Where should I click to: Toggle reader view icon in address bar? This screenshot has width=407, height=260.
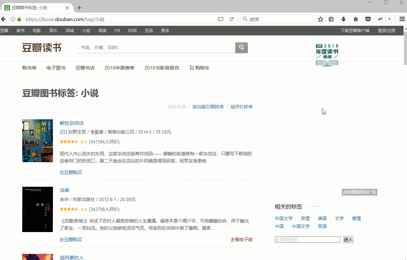coord(221,19)
